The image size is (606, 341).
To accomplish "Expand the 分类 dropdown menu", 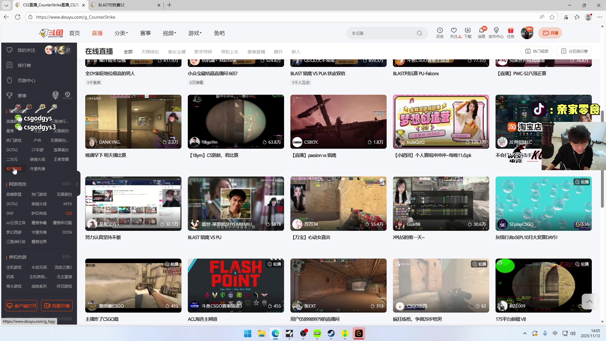I will tap(121, 33).
